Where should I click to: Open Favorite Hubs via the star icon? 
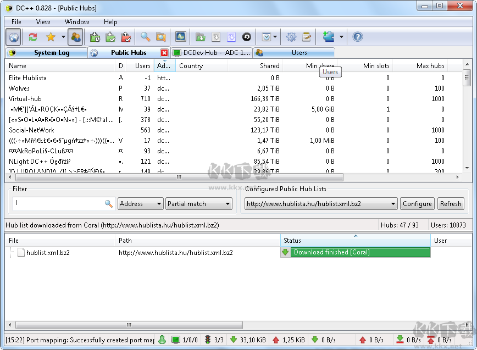point(51,37)
